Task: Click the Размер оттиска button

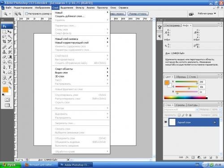Action: [138, 14]
